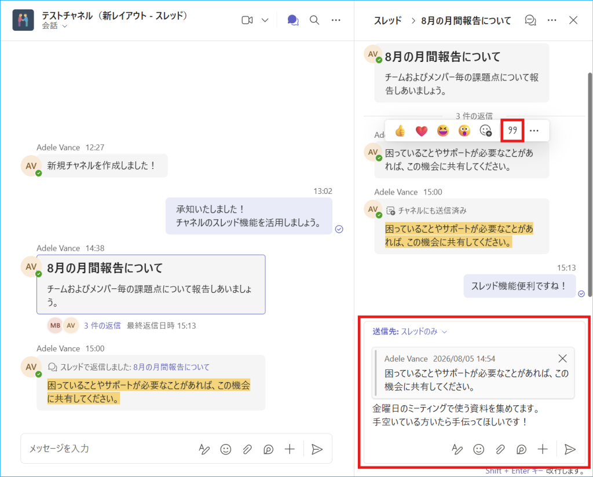Open more apps plus in thread compose
This screenshot has width=593, height=477.
click(x=543, y=449)
